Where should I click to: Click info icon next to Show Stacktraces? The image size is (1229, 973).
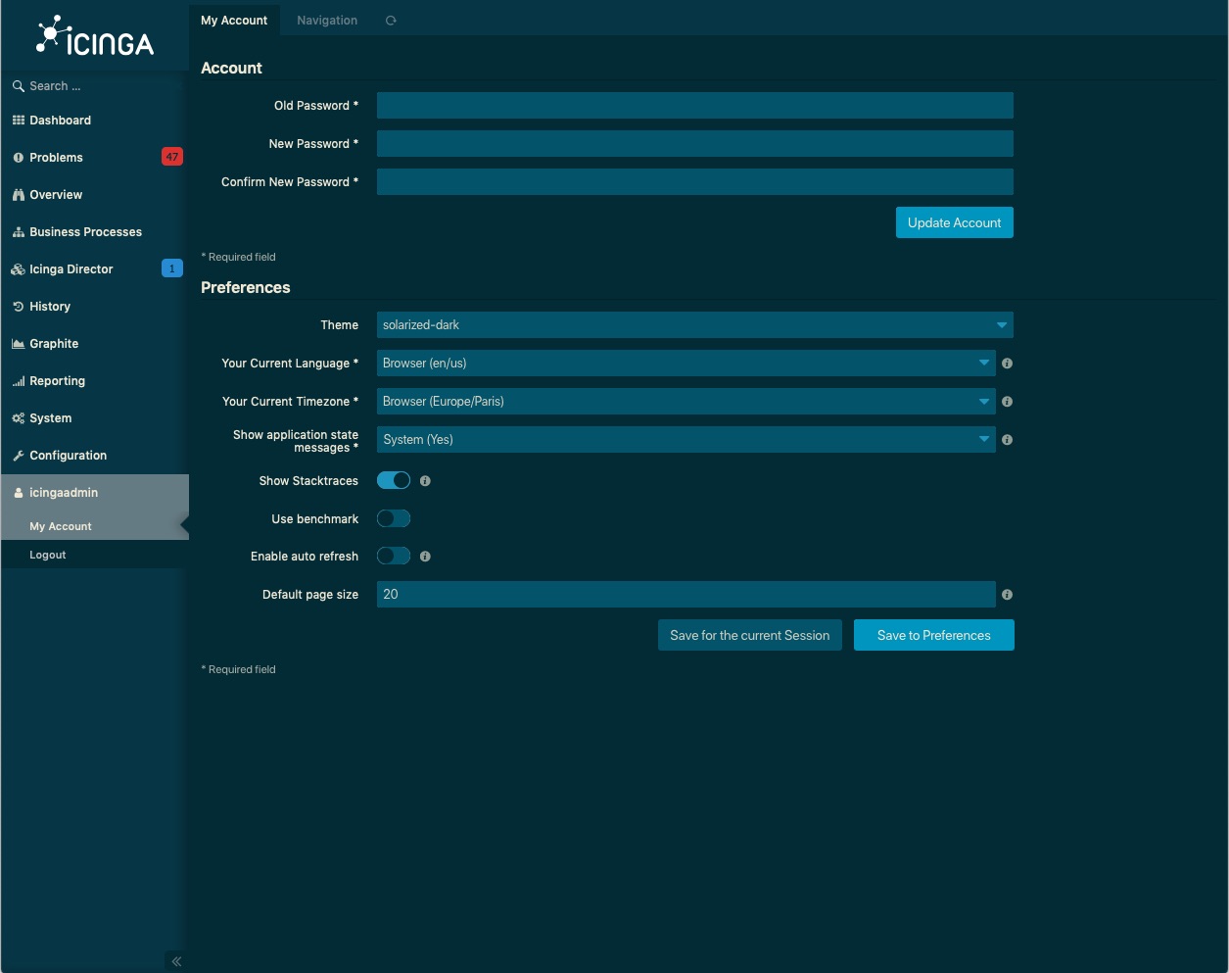[x=425, y=481]
